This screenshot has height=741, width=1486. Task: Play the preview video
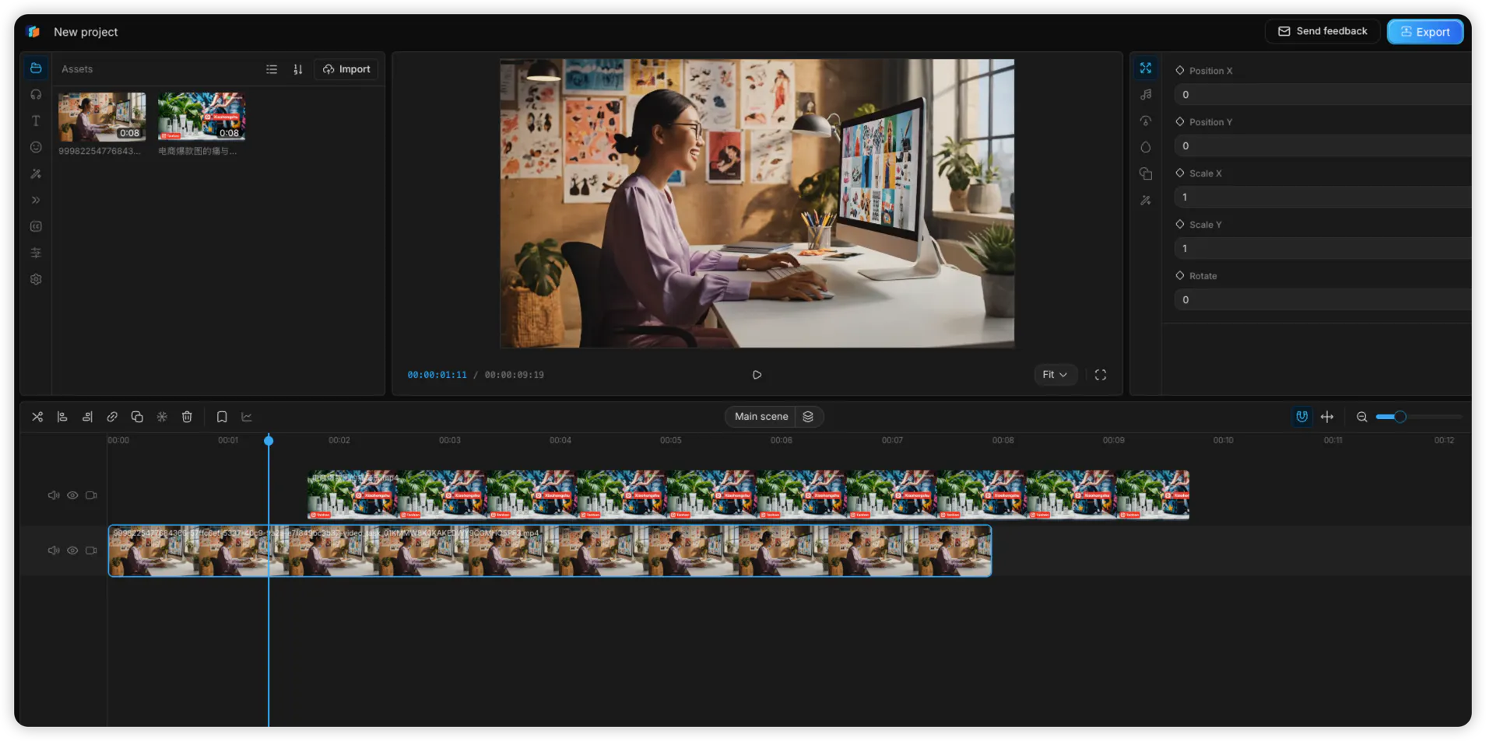[757, 375]
